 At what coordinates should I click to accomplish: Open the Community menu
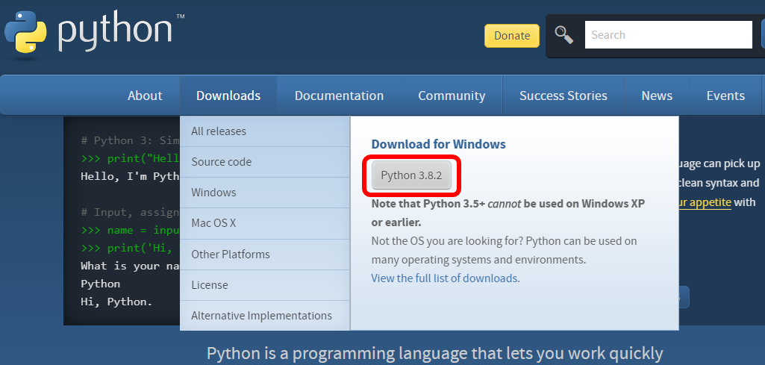(x=452, y=96)
